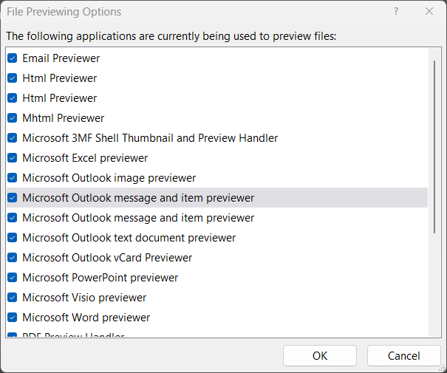Open help via the question mark icon
The image size is (447, 373).
click(x=396, y=11)
